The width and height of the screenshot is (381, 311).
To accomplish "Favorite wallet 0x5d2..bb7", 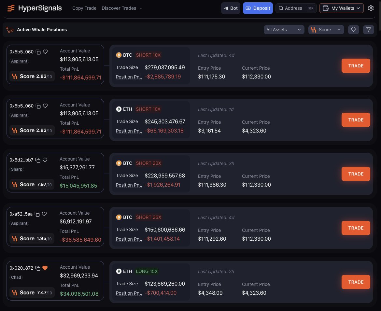I will (x=45, y=160).
